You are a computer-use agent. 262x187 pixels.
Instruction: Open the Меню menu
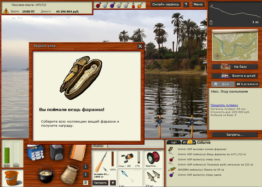[198, 4]
